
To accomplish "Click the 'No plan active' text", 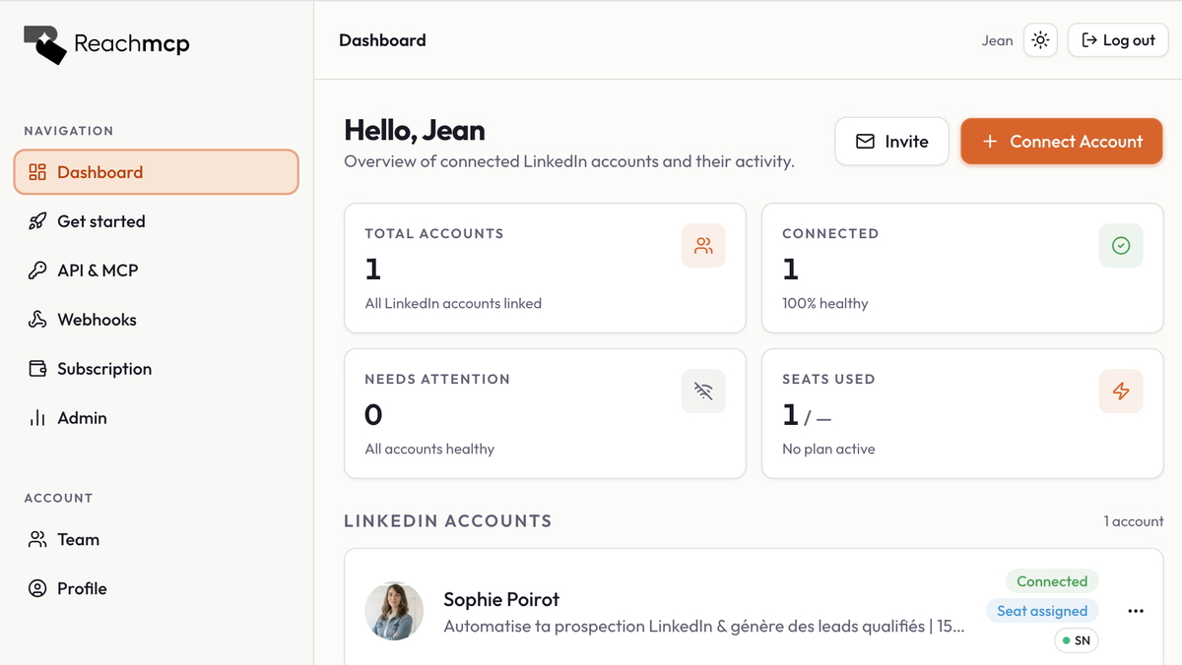I will (828, 449).
